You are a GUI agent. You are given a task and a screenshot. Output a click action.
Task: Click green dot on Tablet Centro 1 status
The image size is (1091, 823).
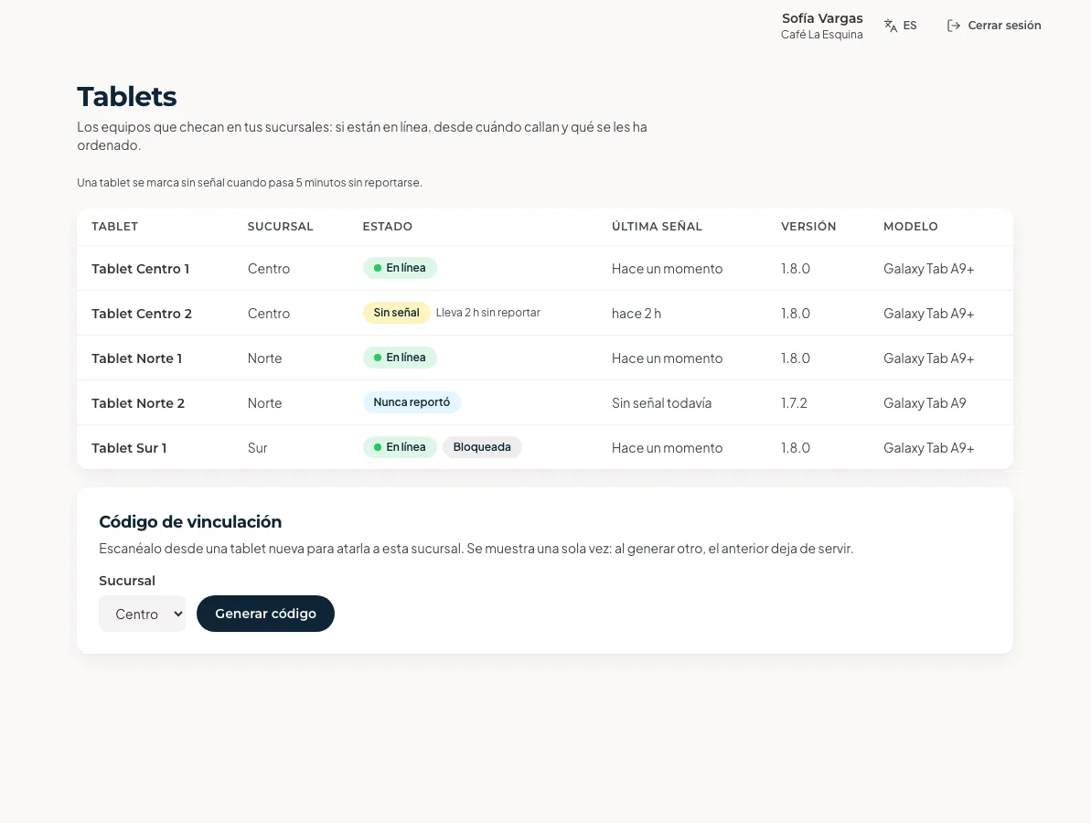378,268
